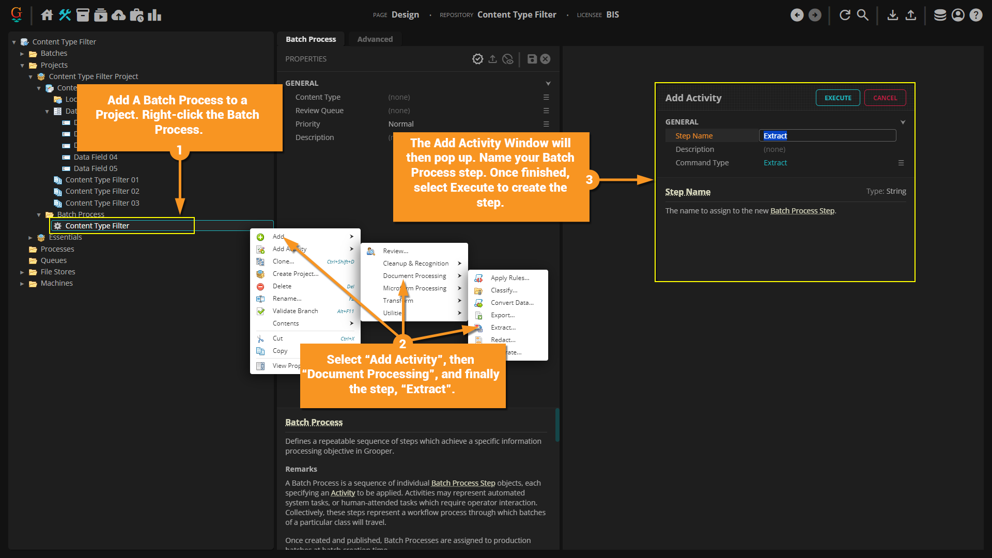Switch to the Advanced tab

click(x=375, y=39)
